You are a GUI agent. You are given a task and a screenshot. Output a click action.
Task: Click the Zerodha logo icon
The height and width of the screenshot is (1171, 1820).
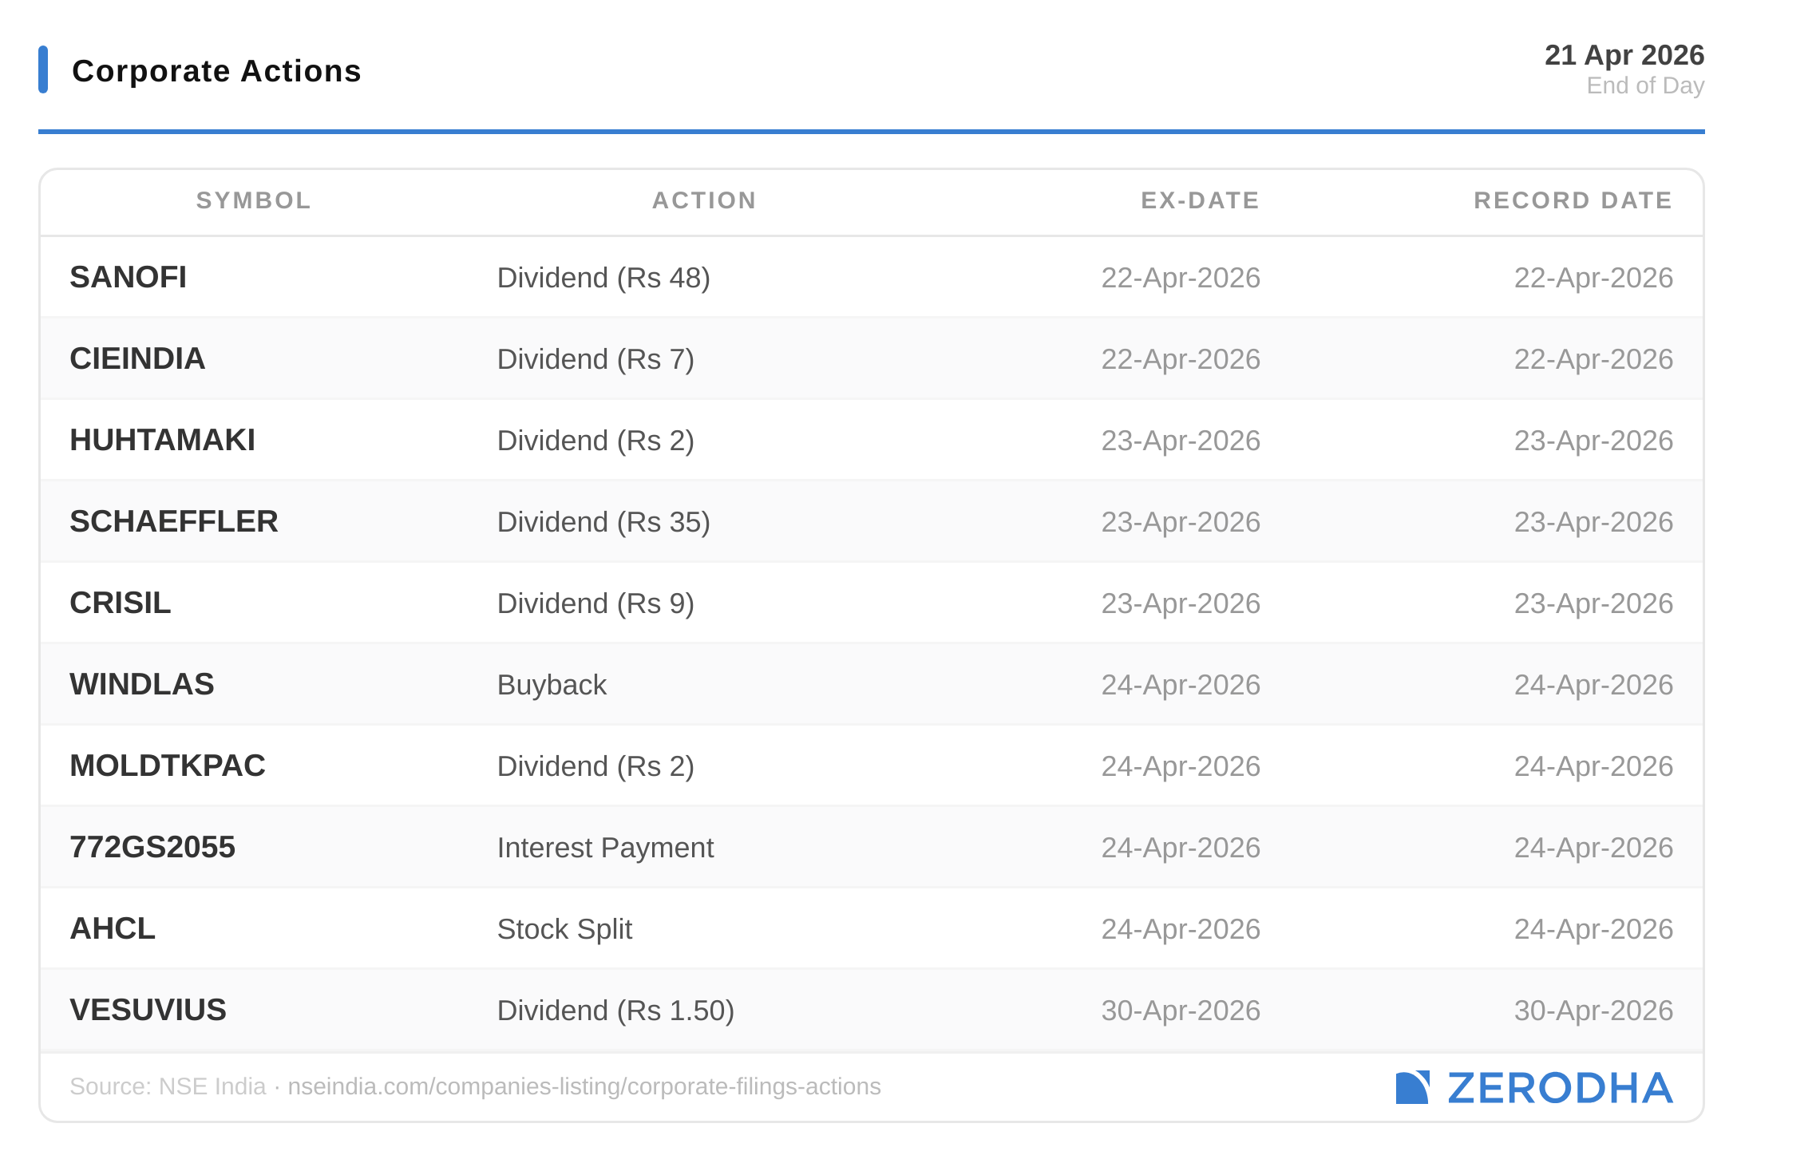tap(1411, 1087)
